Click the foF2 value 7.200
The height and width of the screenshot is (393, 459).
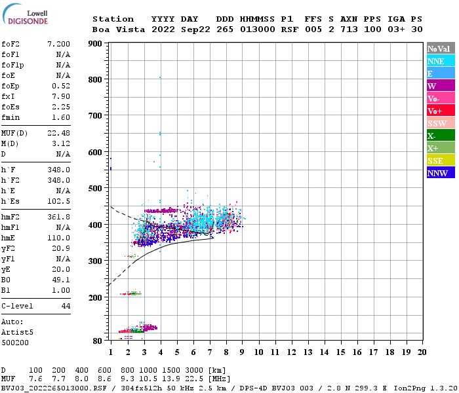[x=58, y=44]
